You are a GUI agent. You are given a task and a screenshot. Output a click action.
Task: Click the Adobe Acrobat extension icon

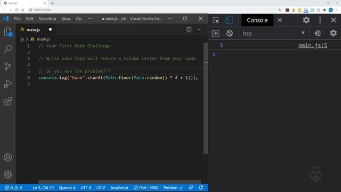click(287, 10)
